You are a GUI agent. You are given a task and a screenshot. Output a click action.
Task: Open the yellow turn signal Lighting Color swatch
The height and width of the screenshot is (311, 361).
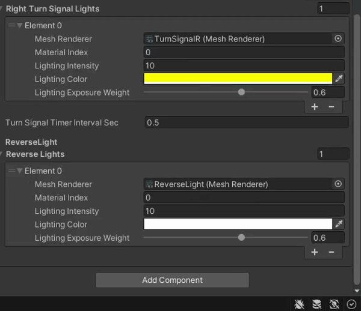click(238, 79)
